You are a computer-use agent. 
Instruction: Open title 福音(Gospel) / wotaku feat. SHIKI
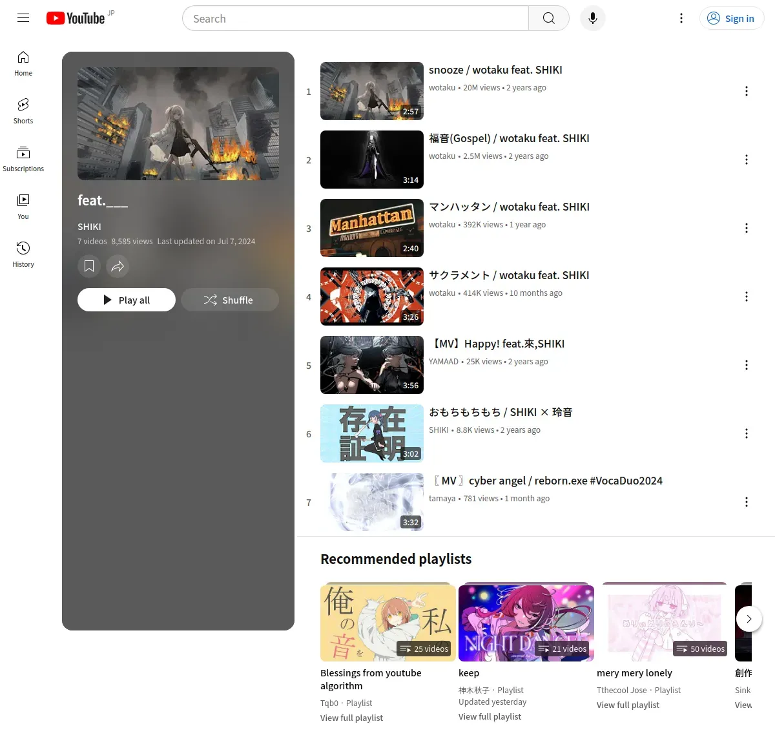(509, 138)
